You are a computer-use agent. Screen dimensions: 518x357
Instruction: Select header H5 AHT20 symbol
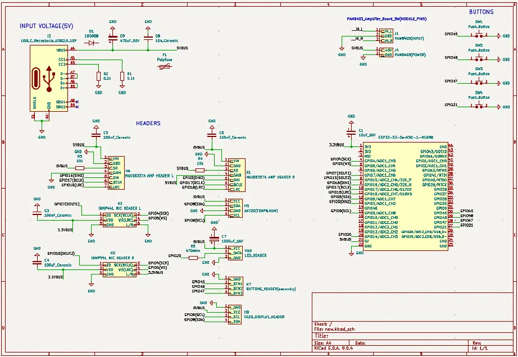235,208
